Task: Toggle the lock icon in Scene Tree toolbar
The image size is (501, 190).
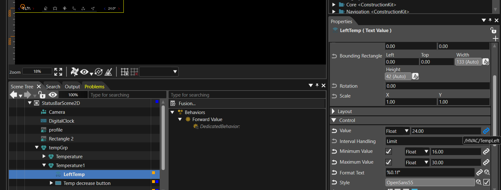Action: pos(42,95)
